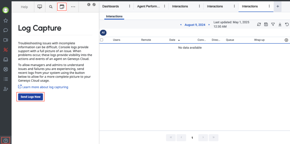Toggle the All filter pill

[103, 33]
